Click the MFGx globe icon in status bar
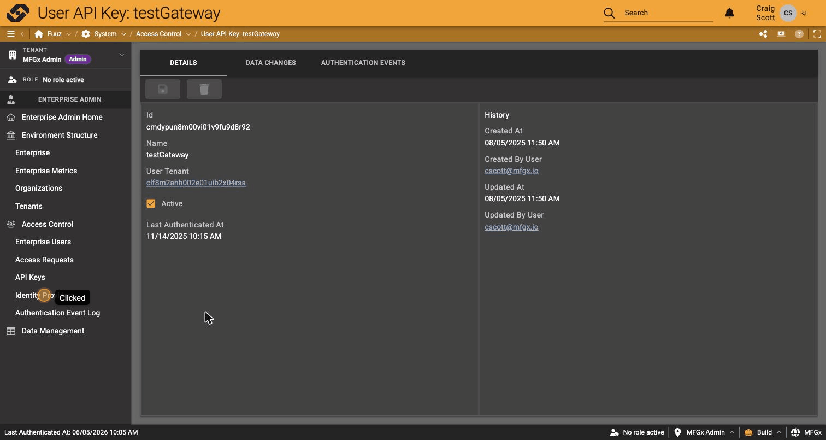Viewport: 826px width, 440px height. point(795,432)
